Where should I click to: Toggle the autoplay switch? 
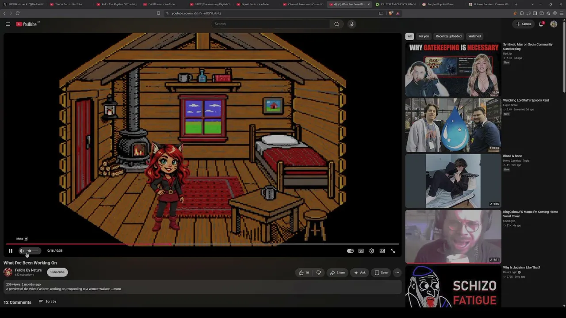click(350, 251)
